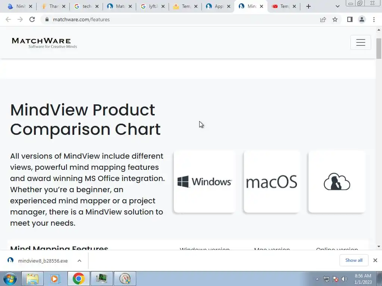Open a new tab with plus button

pyautogui.click(x=309, y=6)
